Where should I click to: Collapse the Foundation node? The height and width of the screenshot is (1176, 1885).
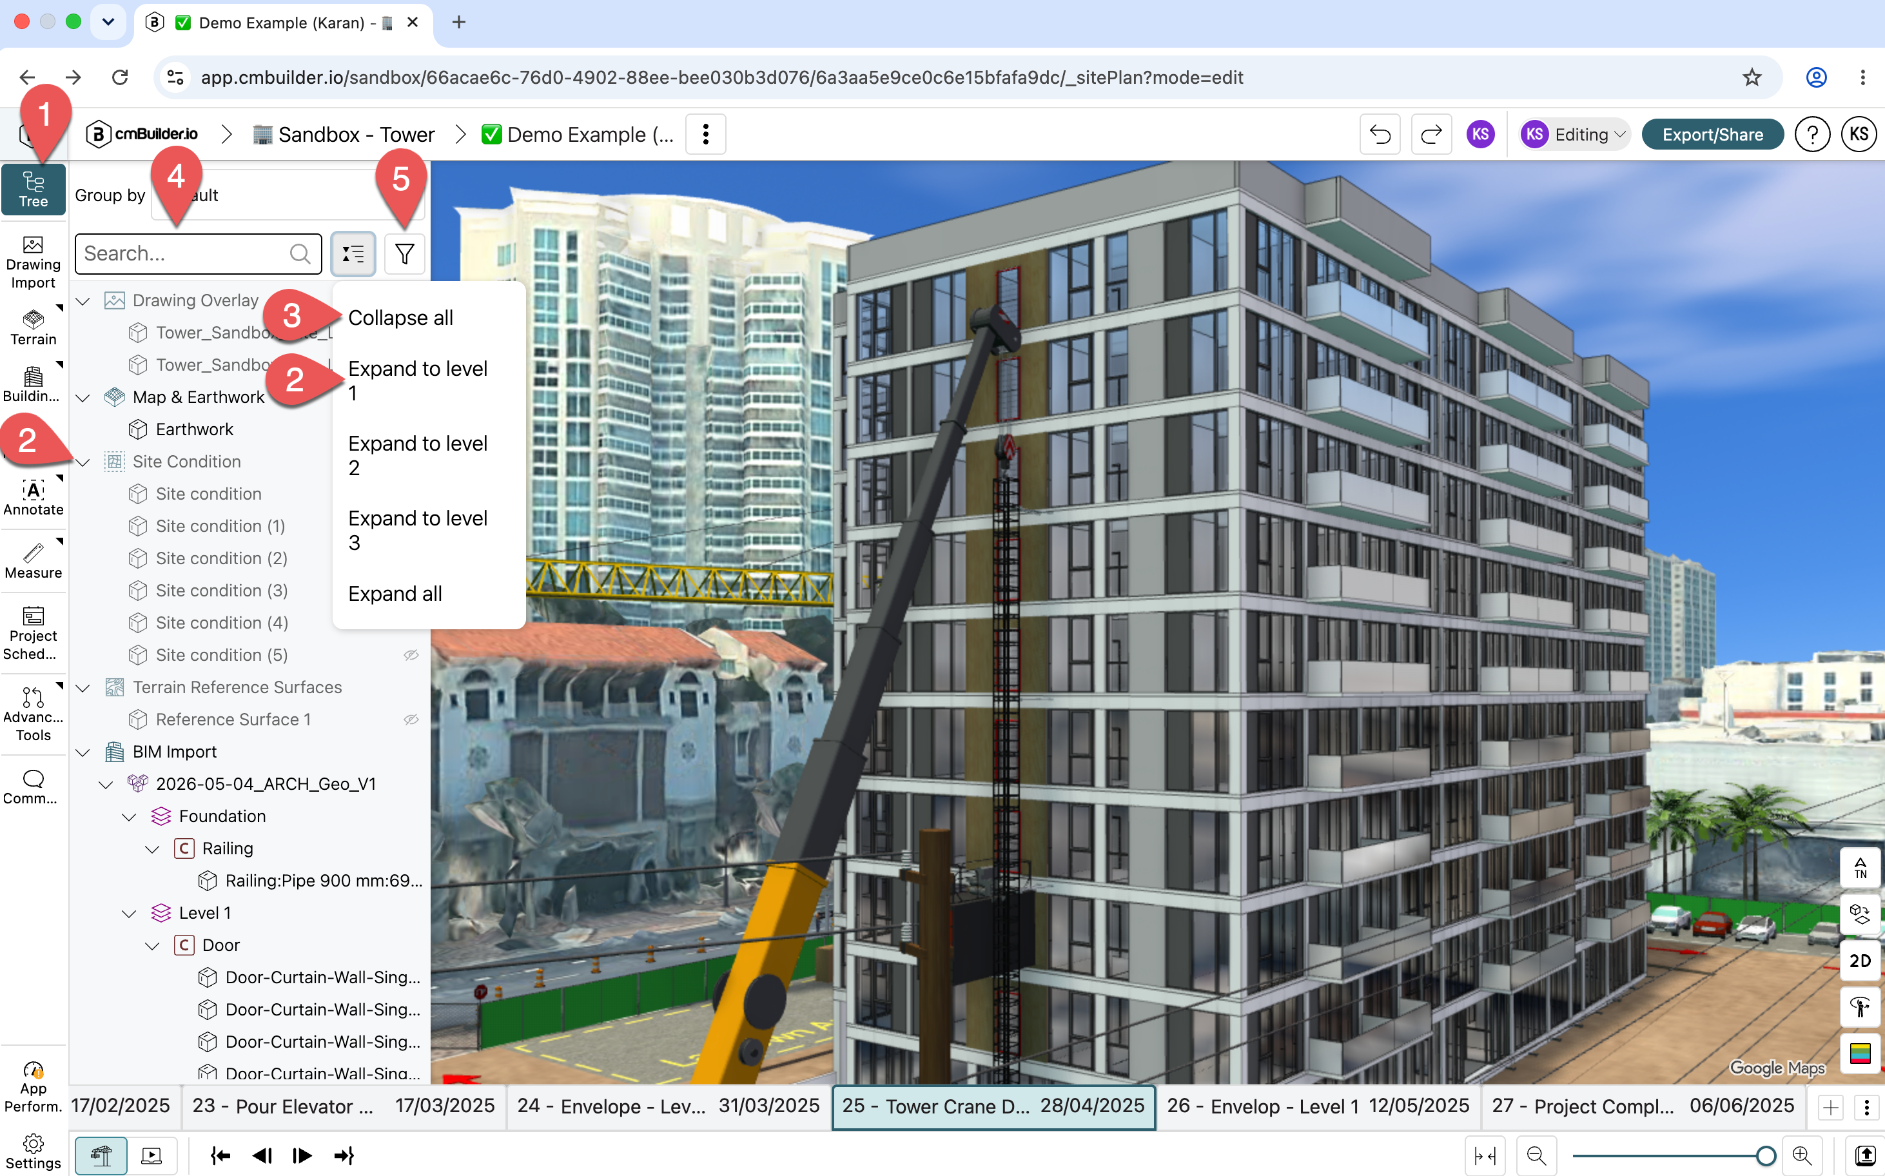[130, 817]
